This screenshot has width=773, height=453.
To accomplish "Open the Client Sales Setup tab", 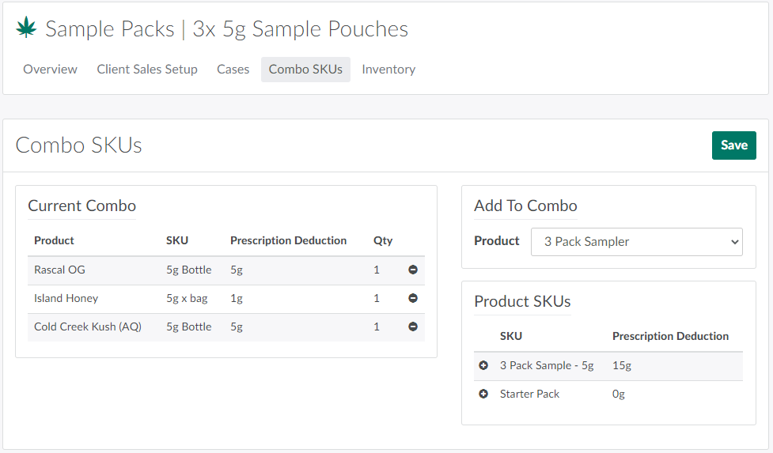I will pyautogui.click(x=147, y=70).
